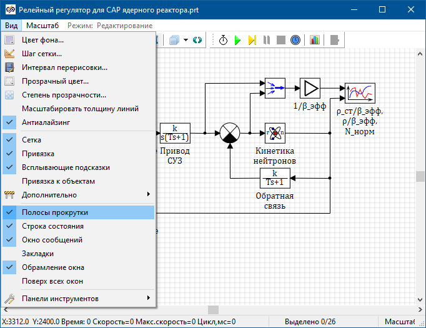Open the dropdown arrow beside the windows icon
The width and height of the screenshot is (426, 328).
(x=186, y=40)
